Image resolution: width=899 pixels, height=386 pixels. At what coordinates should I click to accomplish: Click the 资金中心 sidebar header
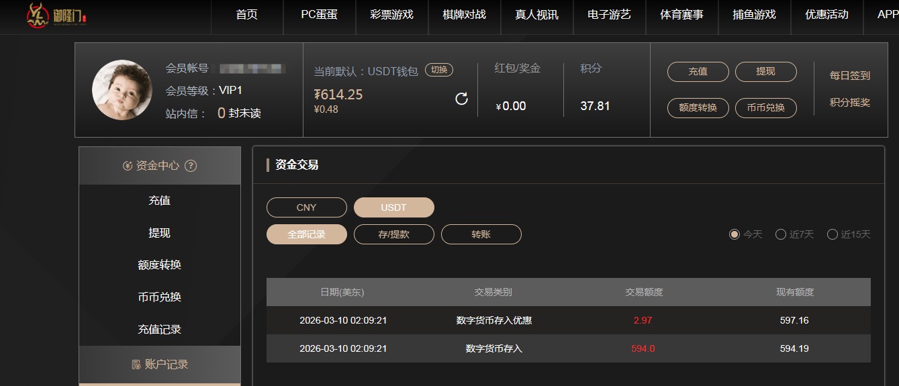[160, 166]
